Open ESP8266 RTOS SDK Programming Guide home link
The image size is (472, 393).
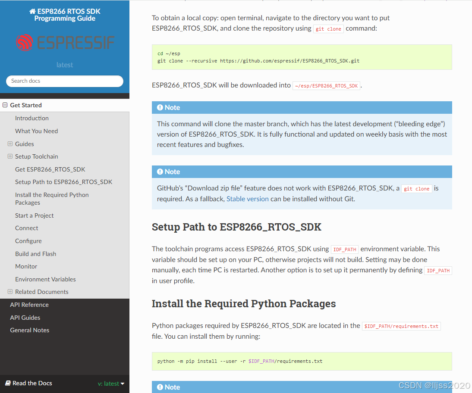(65, 15)
